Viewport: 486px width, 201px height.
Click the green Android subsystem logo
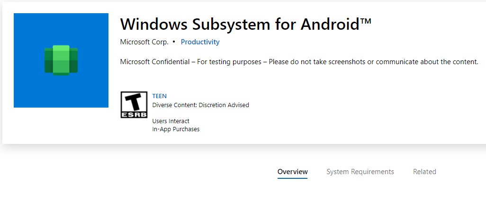point(61,60)
